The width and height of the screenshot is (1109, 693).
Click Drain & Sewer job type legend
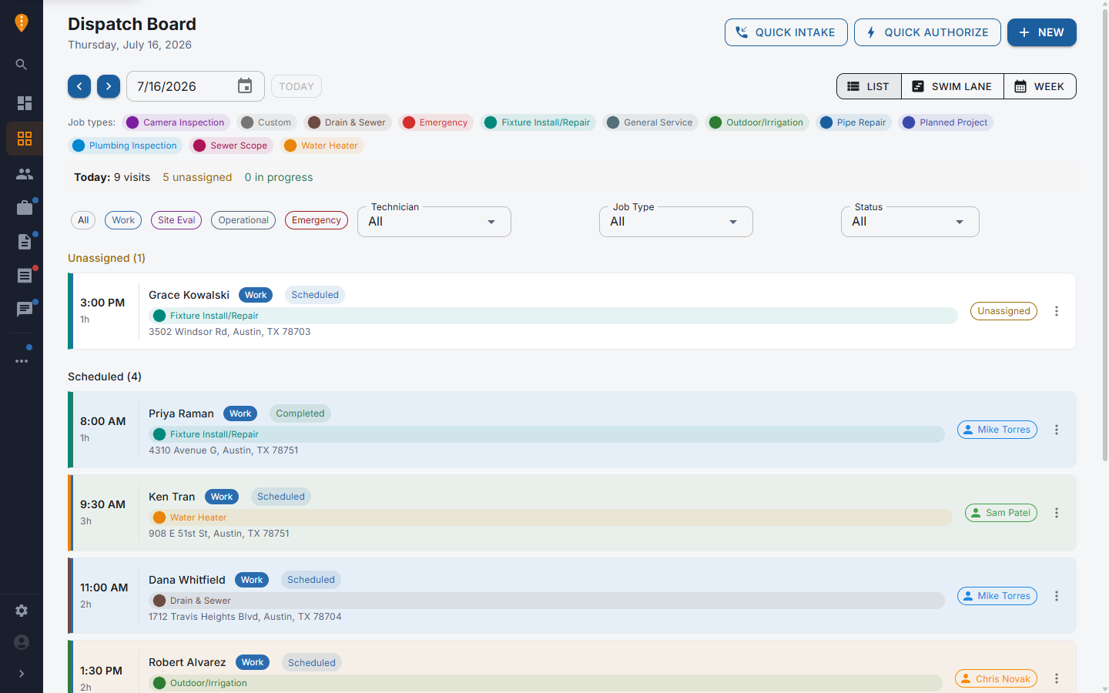pyautogui.click(x=347, y=122)
